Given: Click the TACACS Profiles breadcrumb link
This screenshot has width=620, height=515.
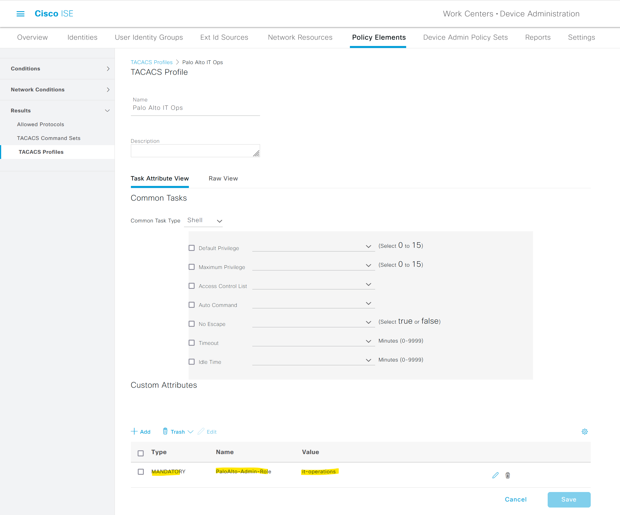Looking at the screenshot, I should point(152,62).
